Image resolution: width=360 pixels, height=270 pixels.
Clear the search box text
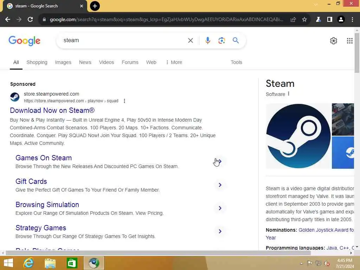190,41
